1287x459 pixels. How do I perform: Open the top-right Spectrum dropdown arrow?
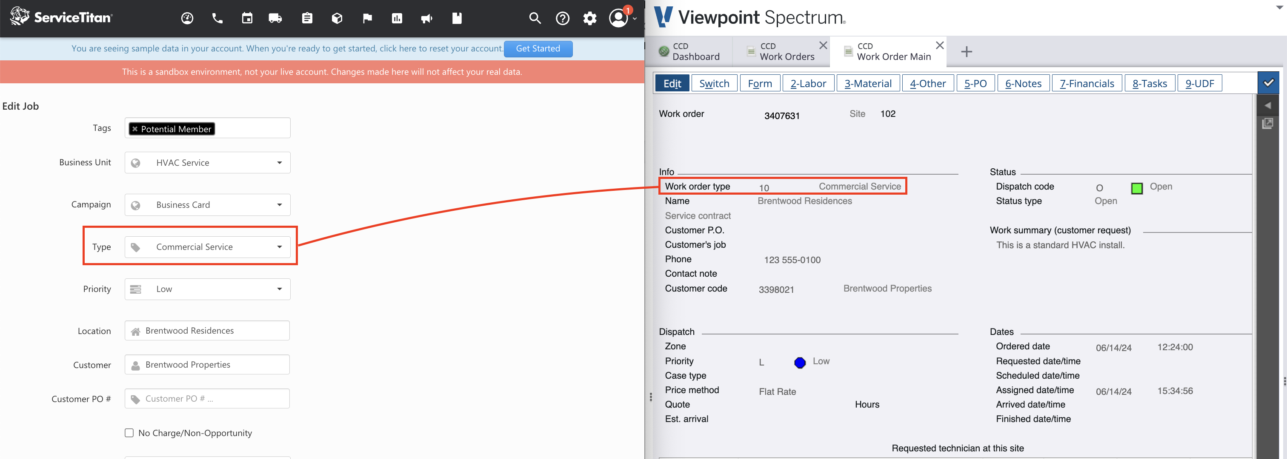coord(1279,8)
